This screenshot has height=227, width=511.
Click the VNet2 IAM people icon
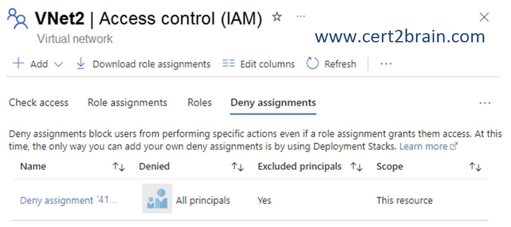click(x=18, y=19)
